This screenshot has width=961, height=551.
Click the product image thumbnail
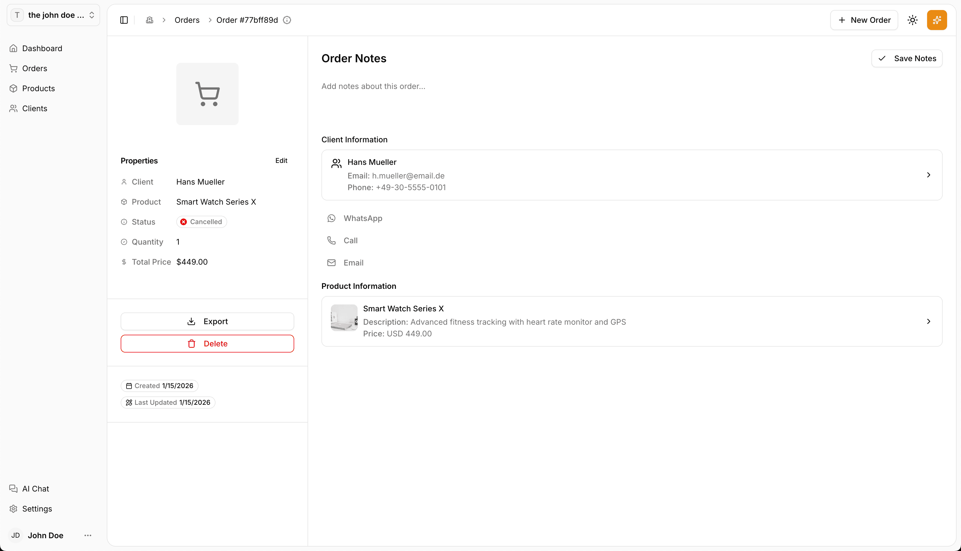point(343,317)
